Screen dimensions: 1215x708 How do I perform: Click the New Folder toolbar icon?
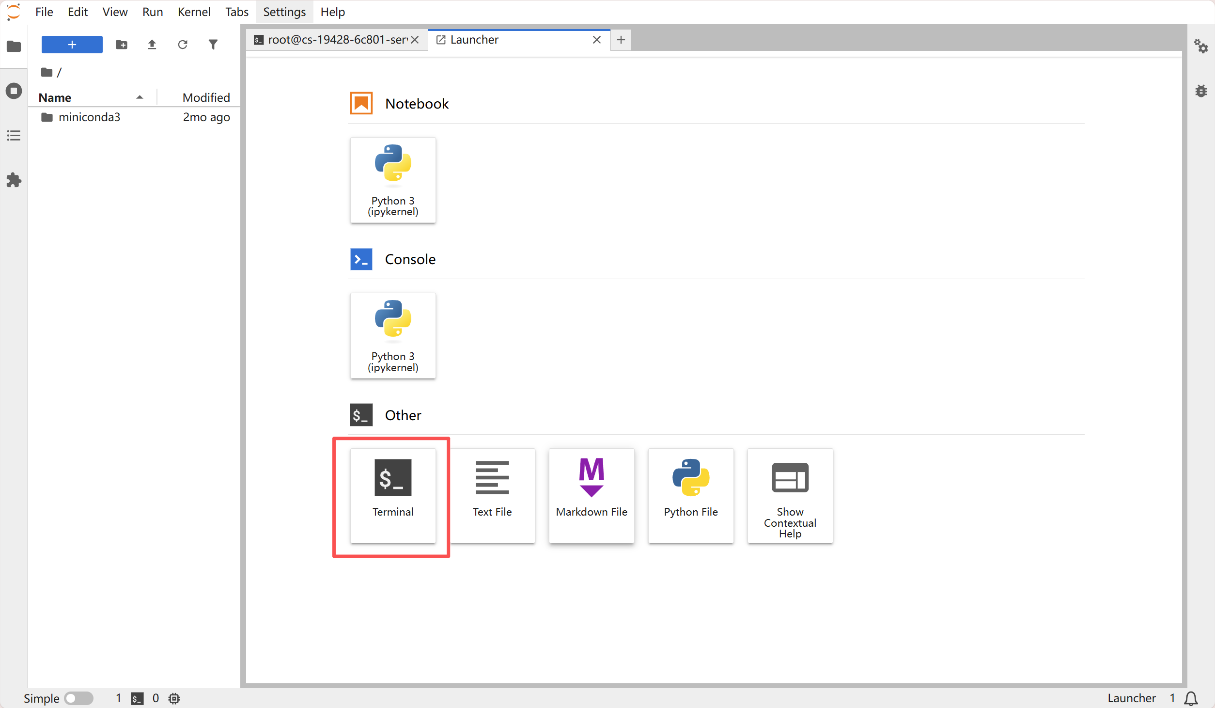[x=122, y=45]
